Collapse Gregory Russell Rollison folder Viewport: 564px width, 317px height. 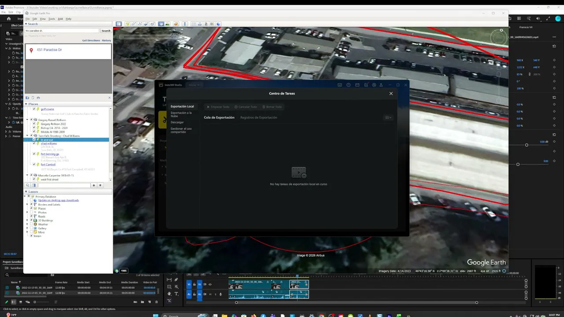[28, 120]
